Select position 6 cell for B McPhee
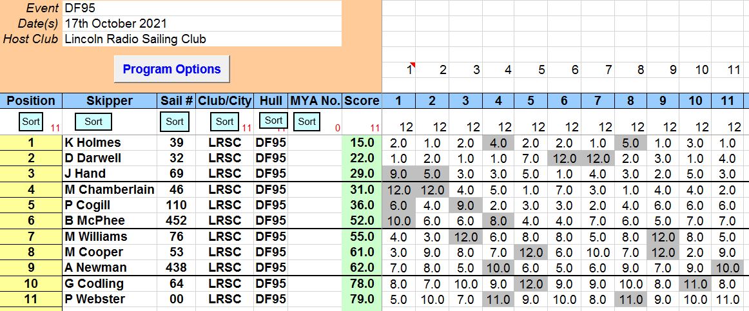Viewport: 749px width, 311px height. (31, 221)
